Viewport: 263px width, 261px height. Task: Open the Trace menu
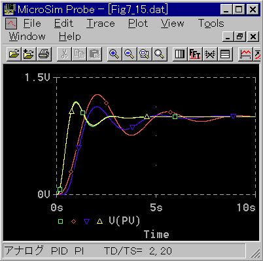coord(101,24)
